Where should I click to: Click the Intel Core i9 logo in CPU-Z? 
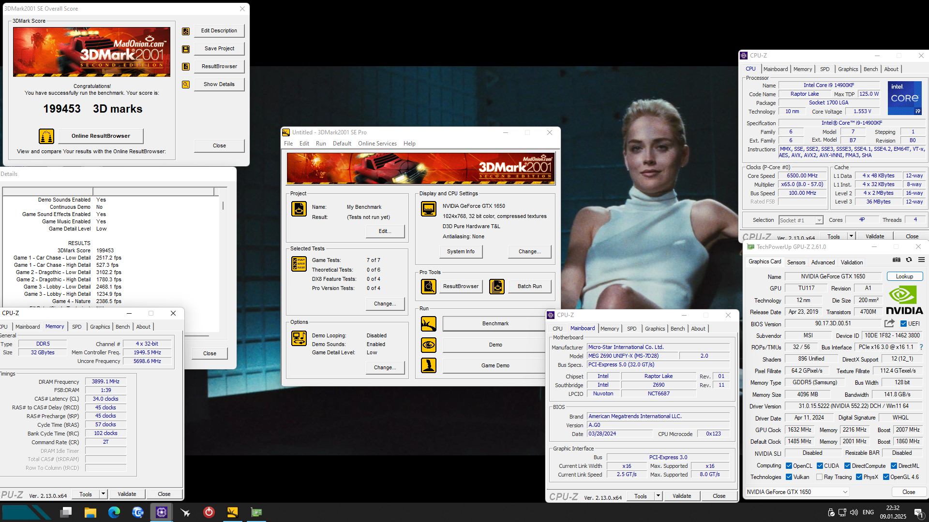(905, 98)
